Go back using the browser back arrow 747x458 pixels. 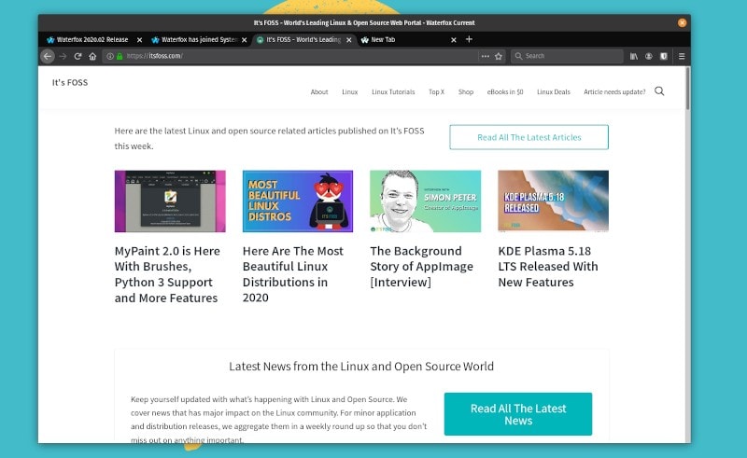click(x=48, y=56)
